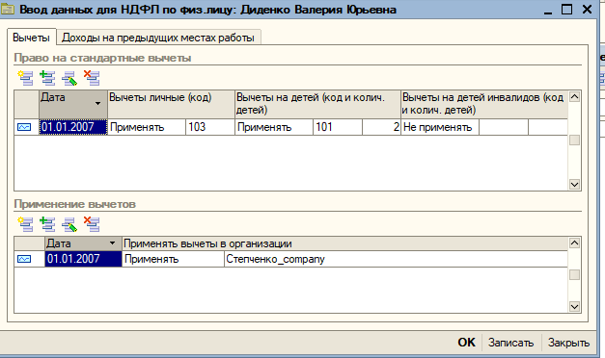The width and height of the screenshot is (605, 358).
Task: Delete row icon in standard deductions toolbar
Action: coord(92,78)
